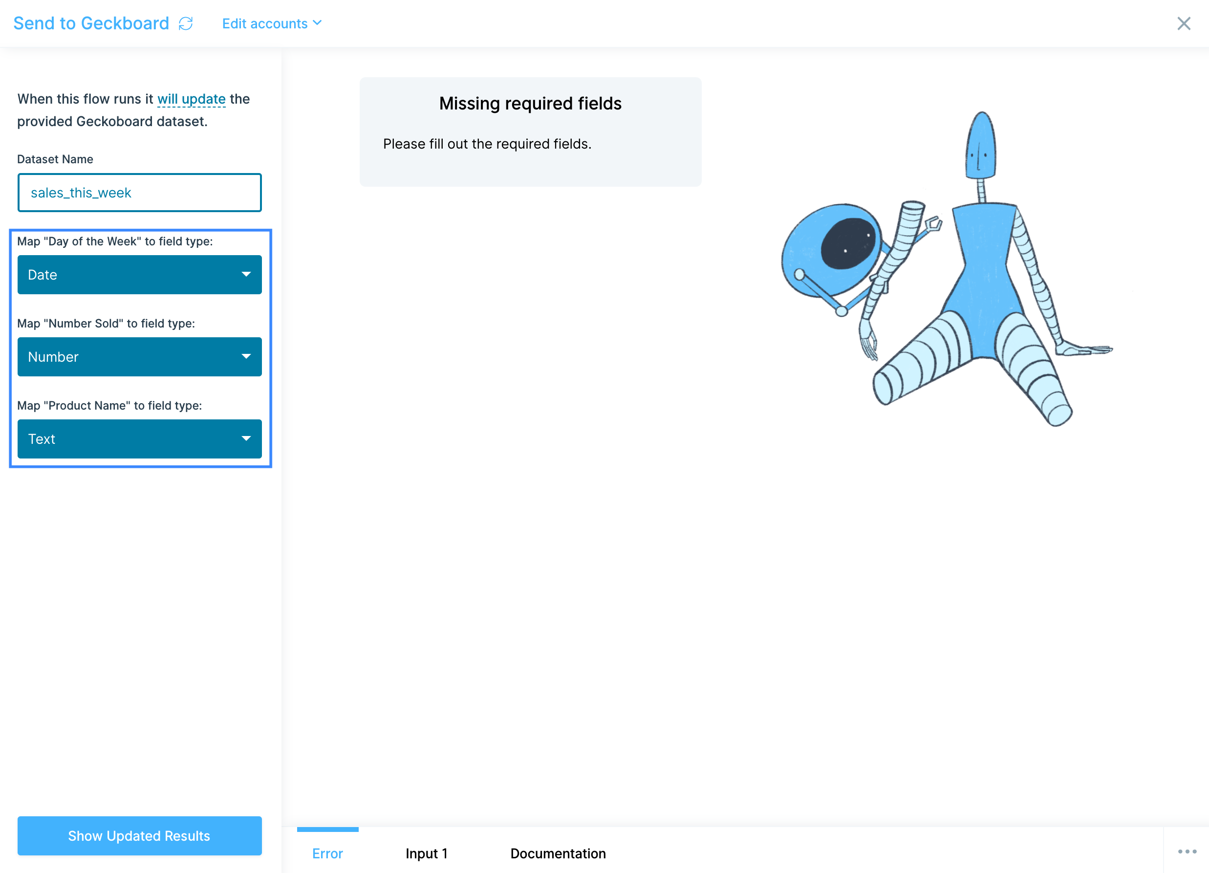Expand the Edit accounts dropdown
The height and width of the screenshot is (873, 1209).
pyautogui.click(x=272, y=23)
